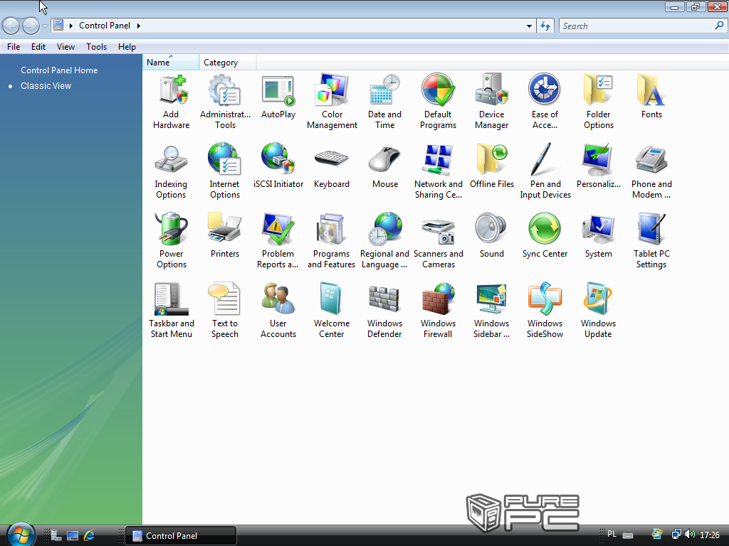Screen dimensions: 729x546
Task: Open the Edit menu
Action: click(38, 47)
